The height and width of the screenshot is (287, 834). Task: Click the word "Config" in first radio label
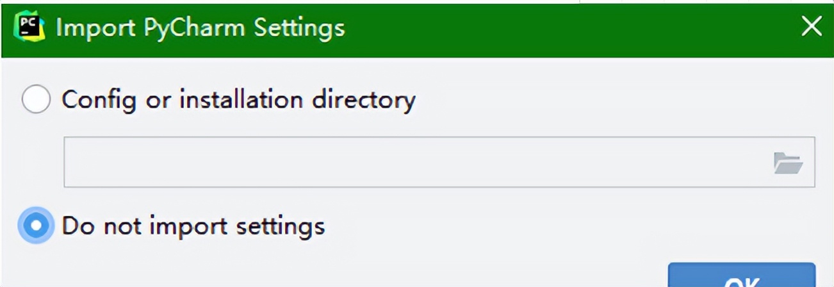point(97,100)
